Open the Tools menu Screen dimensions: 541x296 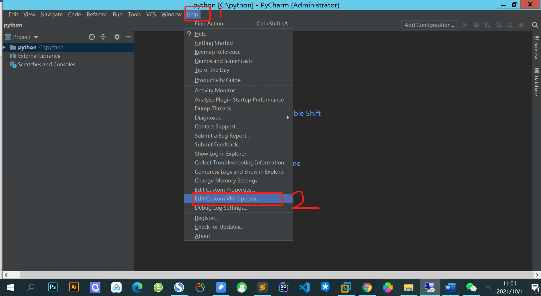[134, 14]
